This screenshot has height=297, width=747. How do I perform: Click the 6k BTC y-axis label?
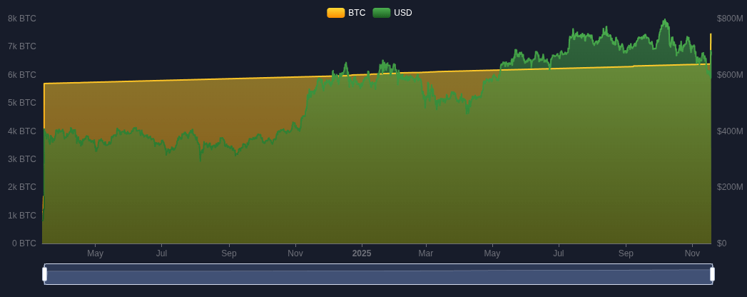coord(22,75)
